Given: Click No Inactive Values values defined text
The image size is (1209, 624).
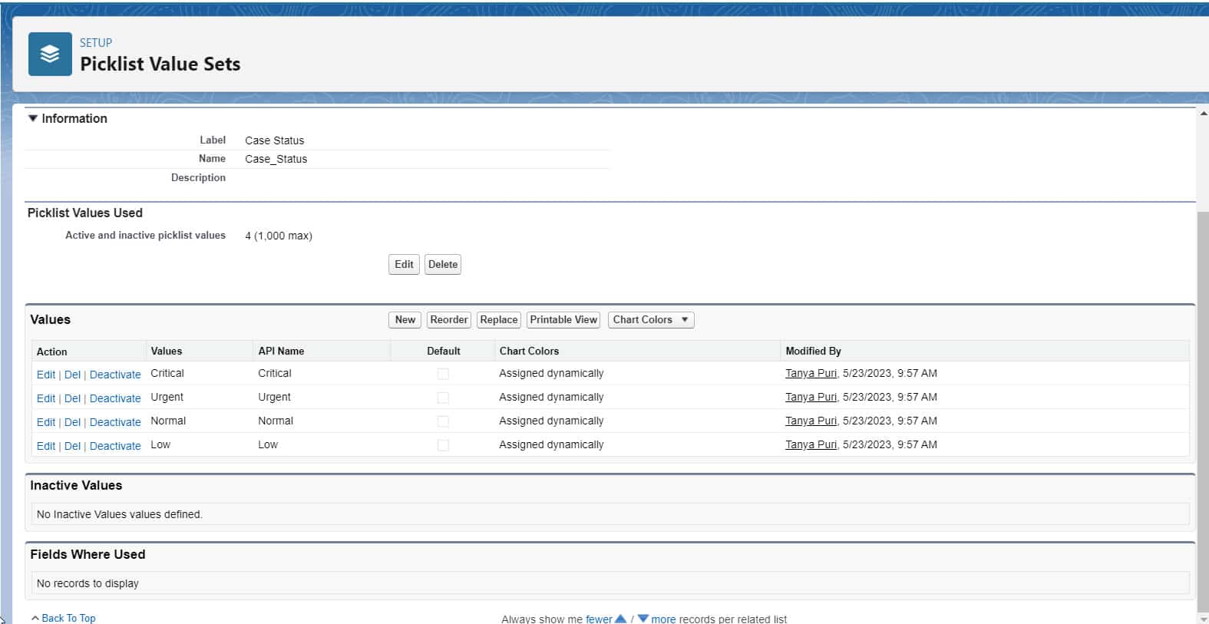Looking at the screenshot, I should click(x=119, y=514).
